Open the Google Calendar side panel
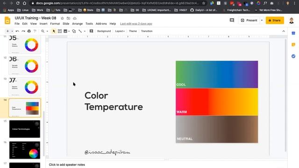 coord(293,33)
